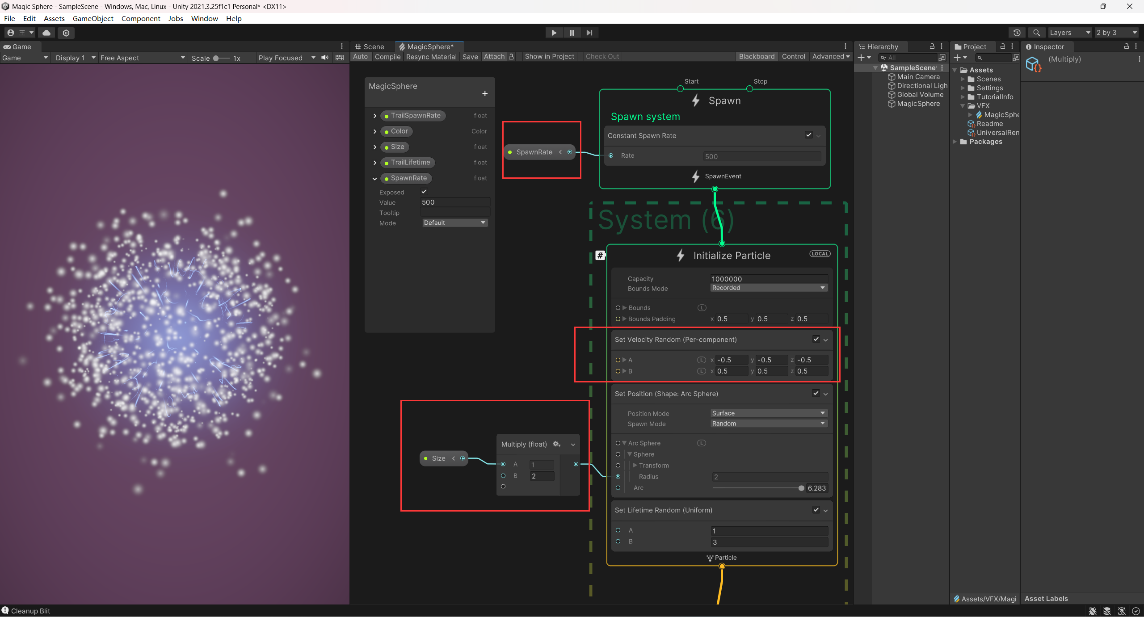Open the Bounds Mode Recorded dropdown
Viewport: 1144px width, 617px height.
pyautogui.click(x=769, y=288)
